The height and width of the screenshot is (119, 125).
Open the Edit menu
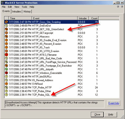(10, 7)
